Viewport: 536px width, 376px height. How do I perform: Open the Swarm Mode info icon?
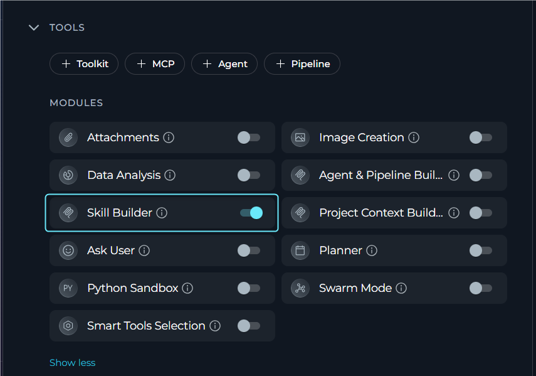[x=401, y=288]
